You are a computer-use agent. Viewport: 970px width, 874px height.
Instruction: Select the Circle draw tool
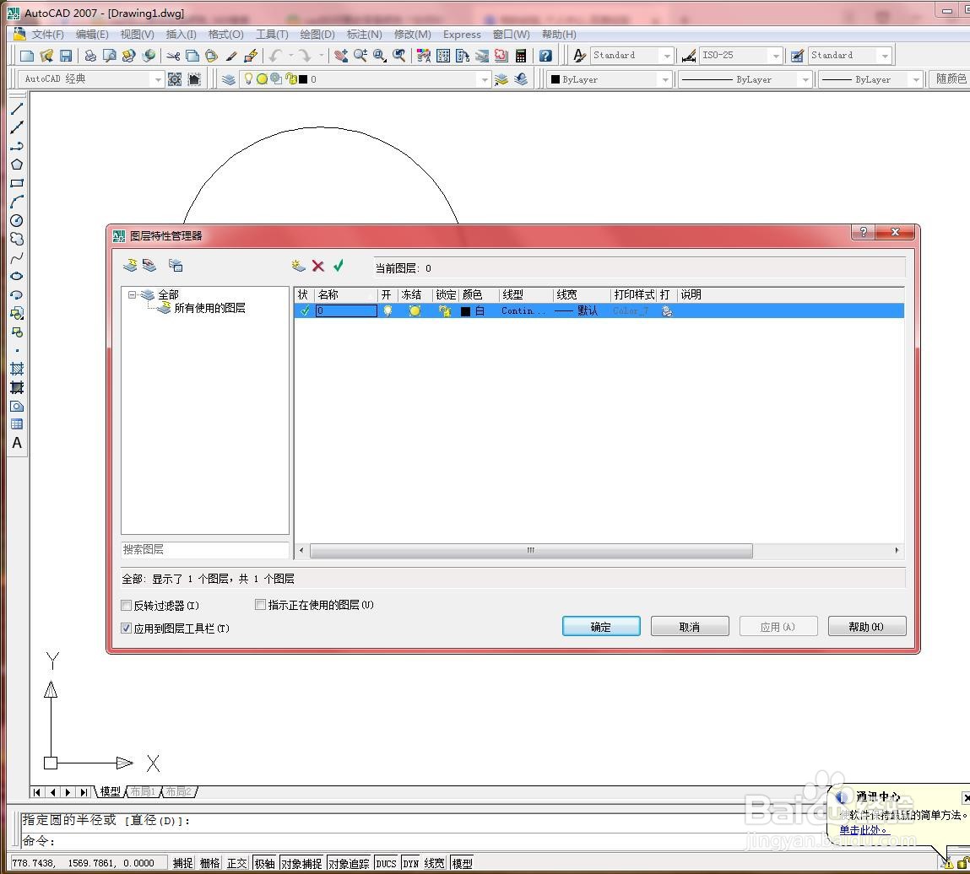[x=17, y=221]
